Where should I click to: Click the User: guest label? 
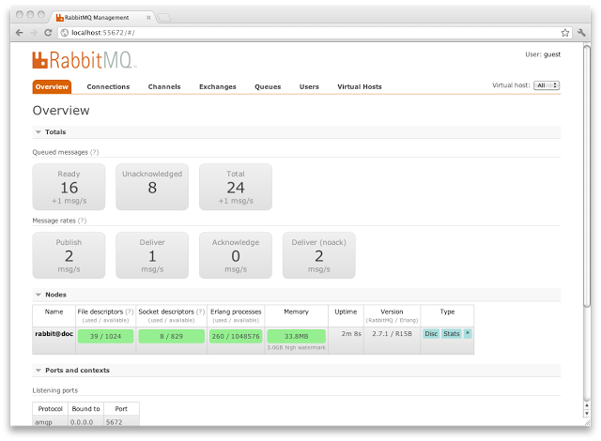pyautogui.click(x=543, y=54)
